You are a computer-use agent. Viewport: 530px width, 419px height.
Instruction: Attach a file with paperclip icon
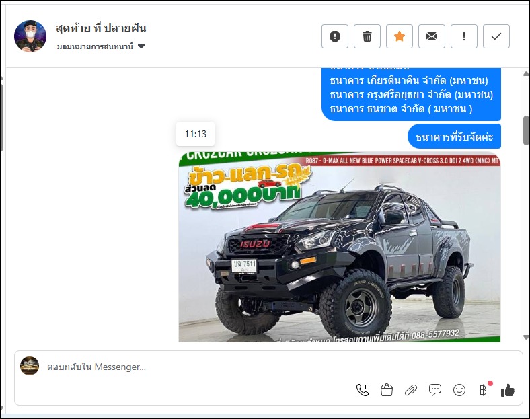point(411,390)
